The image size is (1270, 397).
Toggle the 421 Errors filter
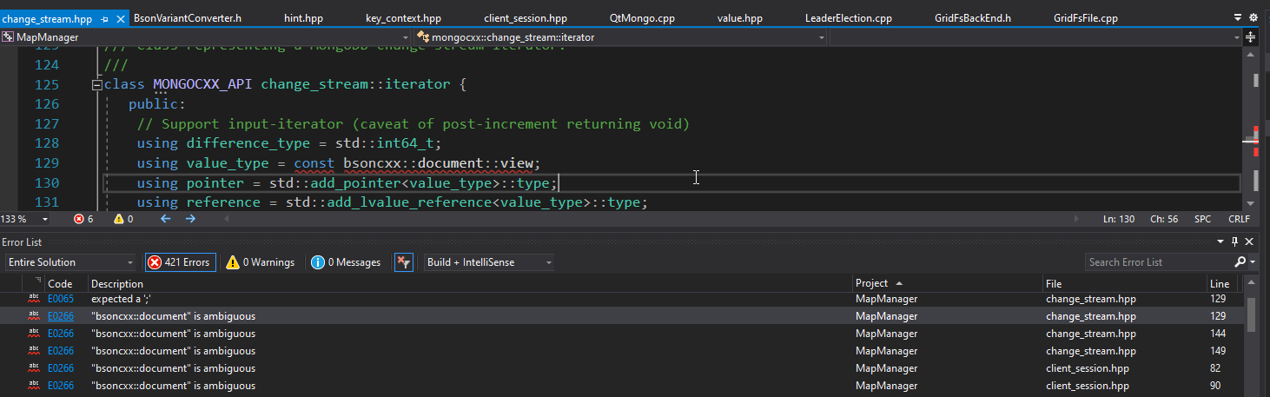coord(178,262)
